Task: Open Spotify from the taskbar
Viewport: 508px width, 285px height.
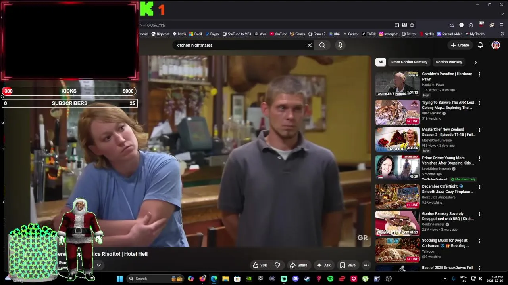Action: pyautogui.click(x=330, y=279)
